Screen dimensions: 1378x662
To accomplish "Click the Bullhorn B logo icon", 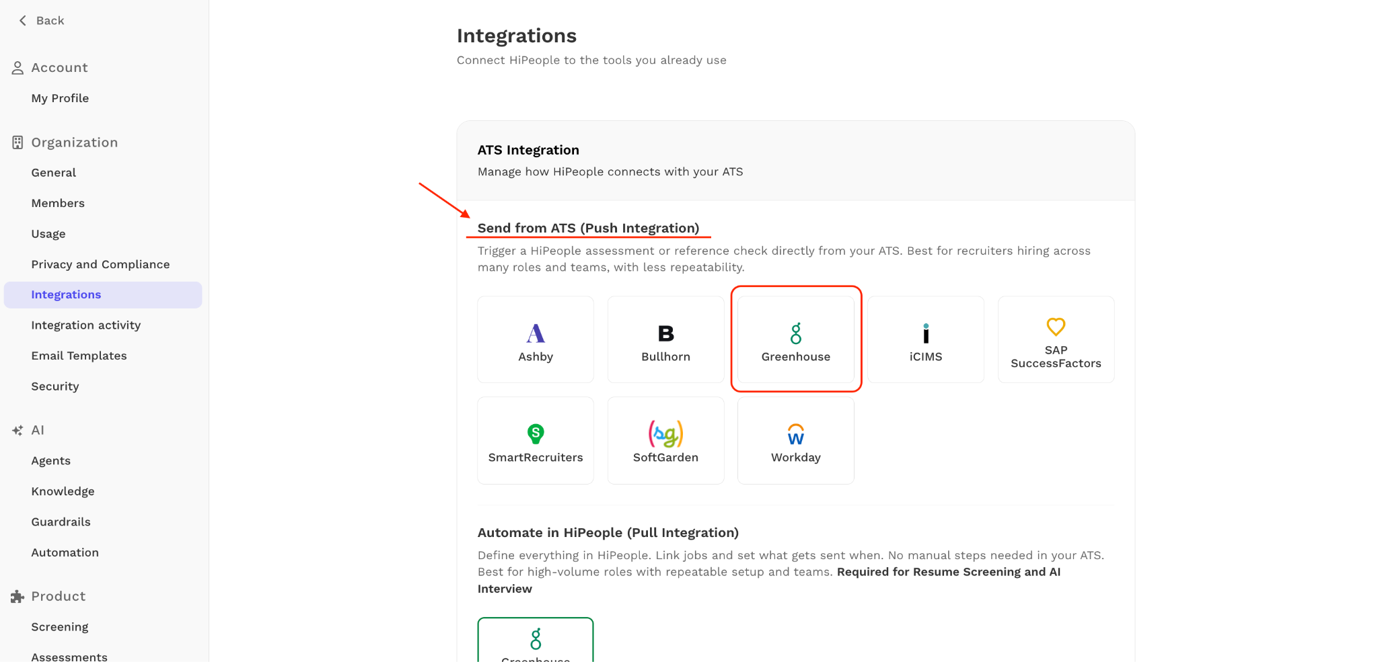I will [x=665, y=333].
